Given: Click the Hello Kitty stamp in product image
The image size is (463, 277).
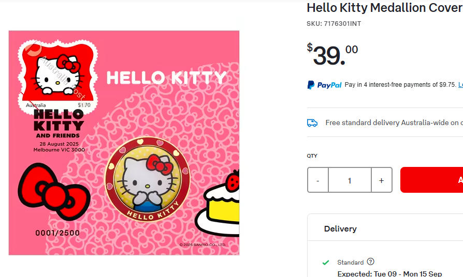Looking at the screenshot, I should 57,72.
